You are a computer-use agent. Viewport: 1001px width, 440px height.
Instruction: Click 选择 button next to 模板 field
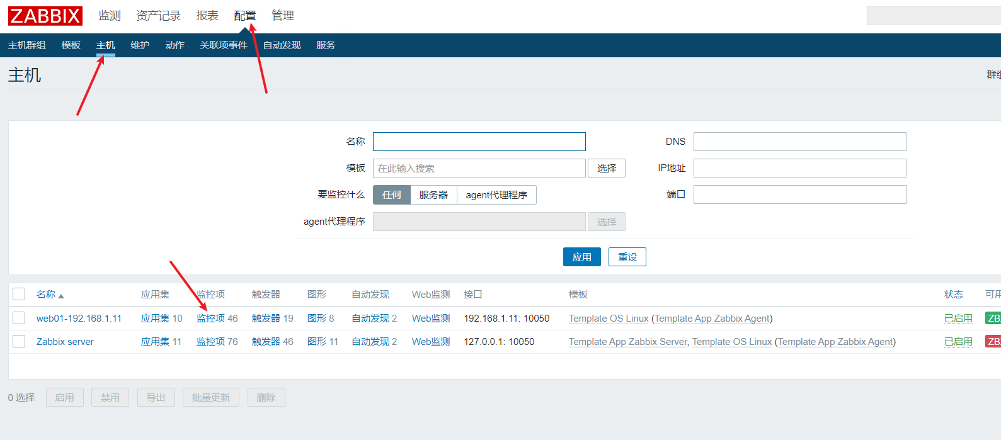tap(607, 168)
